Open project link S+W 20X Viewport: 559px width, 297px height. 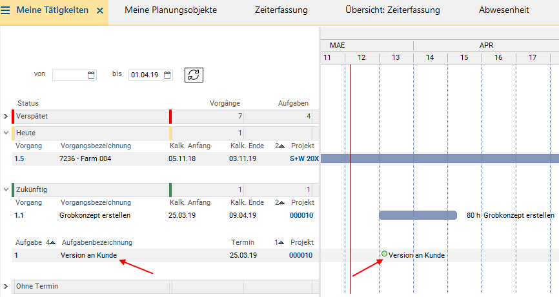(x=304, y=158)
